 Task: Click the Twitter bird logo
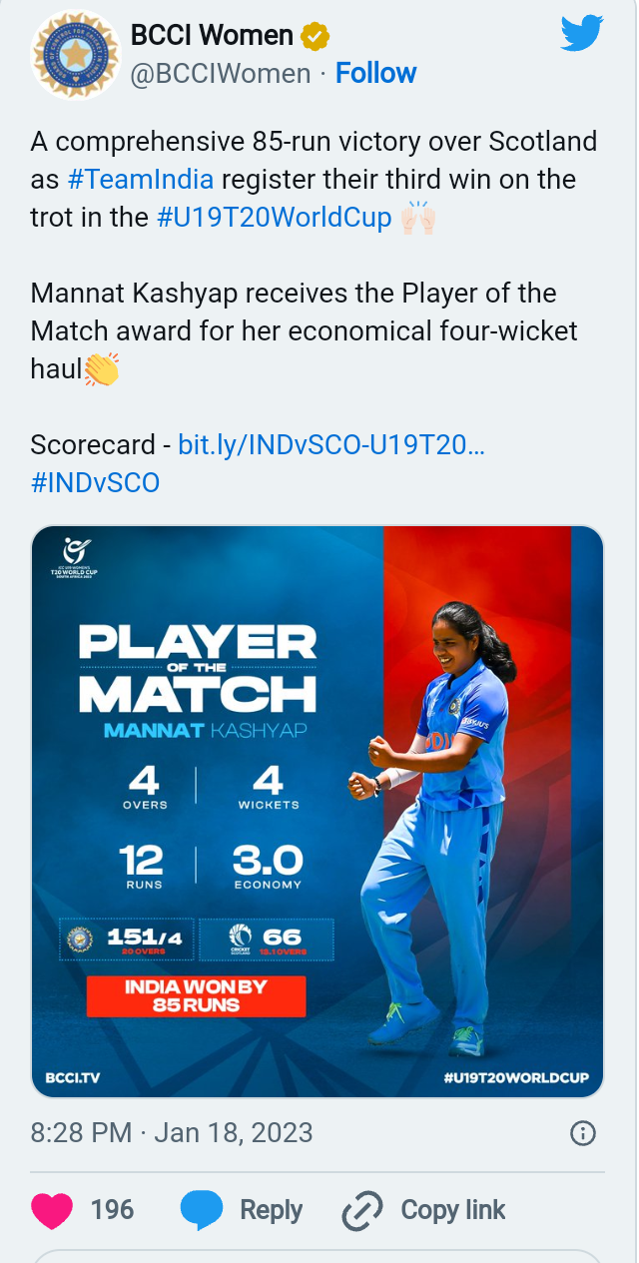[x=581, y=35]
